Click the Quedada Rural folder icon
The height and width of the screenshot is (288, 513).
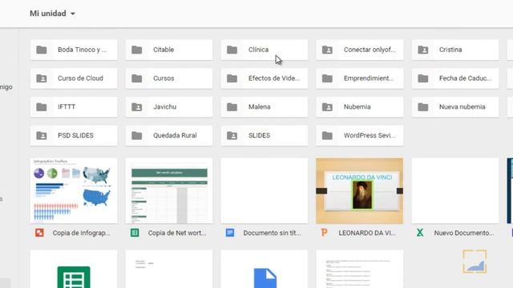pyautogui.click(x=137, y=135)
